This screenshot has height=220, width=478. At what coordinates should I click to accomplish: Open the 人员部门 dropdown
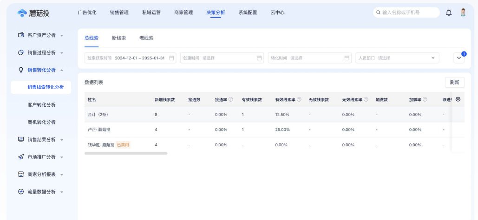[397, 58]
